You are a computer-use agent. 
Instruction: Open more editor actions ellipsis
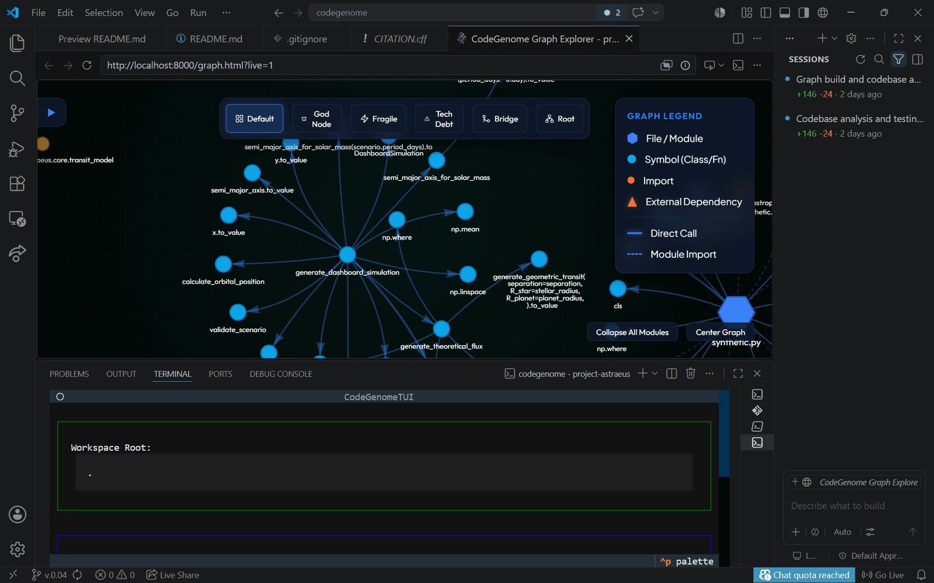tap(757, 38)
